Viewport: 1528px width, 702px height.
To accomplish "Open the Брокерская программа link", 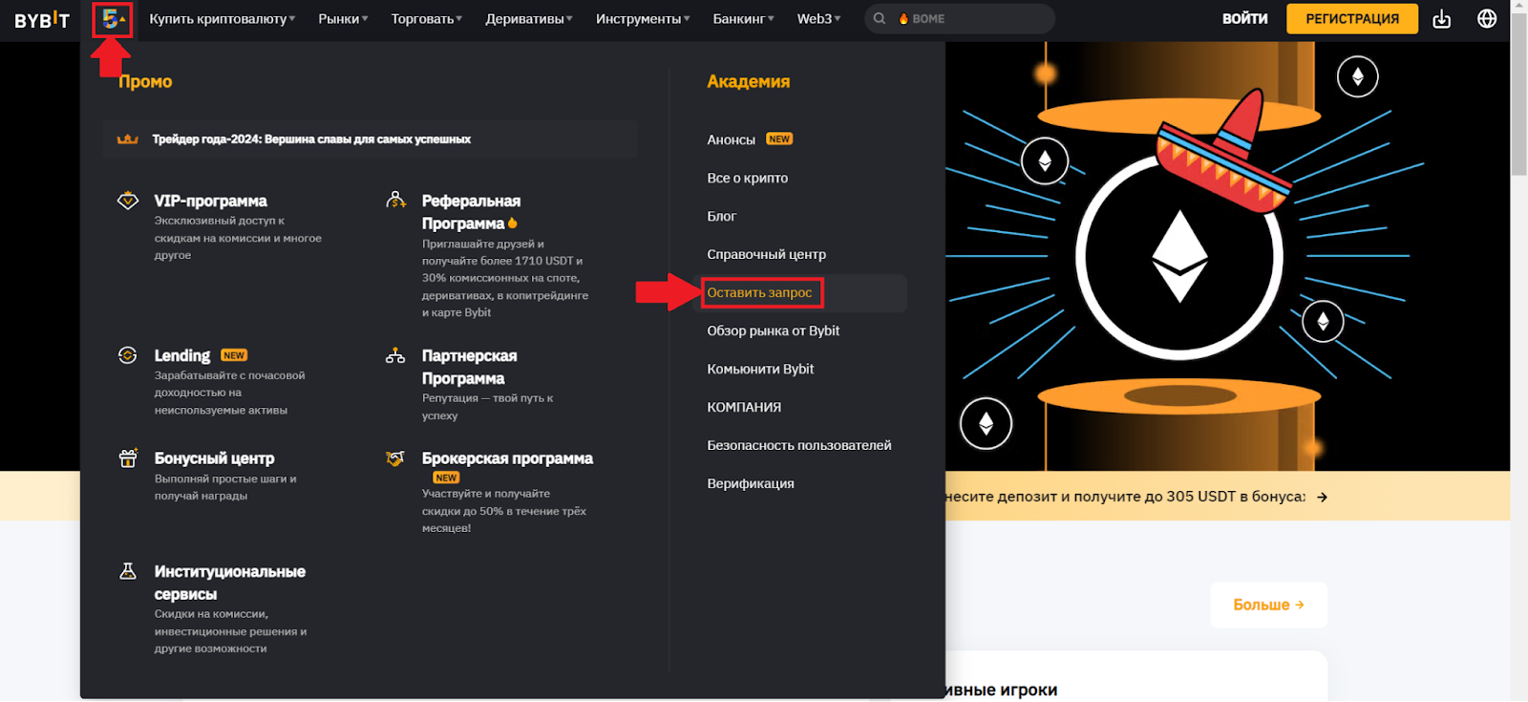I will tap(507, 458).
